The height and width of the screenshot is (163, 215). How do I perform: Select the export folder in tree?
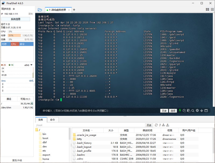tap(45, 155)
